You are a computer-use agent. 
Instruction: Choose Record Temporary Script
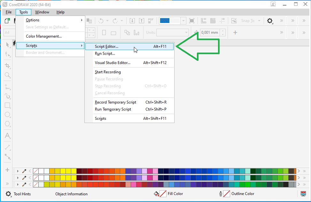(129, 102)
